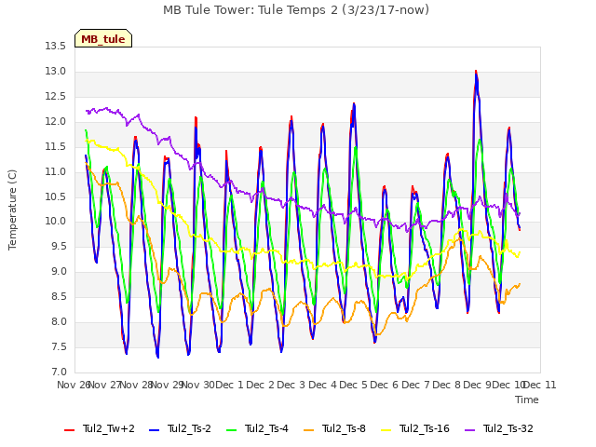
Task: Select the Tul2_Ts-16 legend label
Action: tap(425, 428)
